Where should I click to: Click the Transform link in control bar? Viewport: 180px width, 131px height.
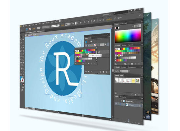109,19
